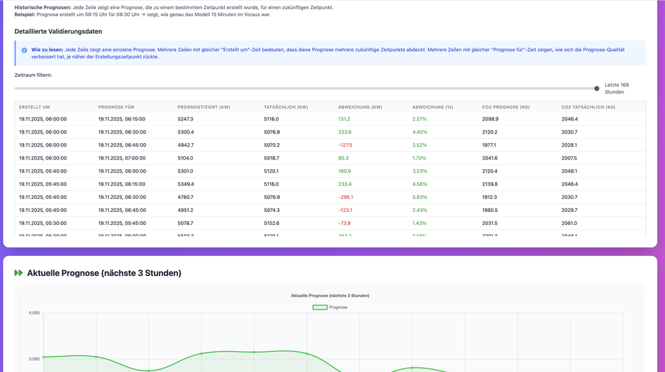
Task: Click the "Abweichung (kW)" column header
Action: (360, 107)
